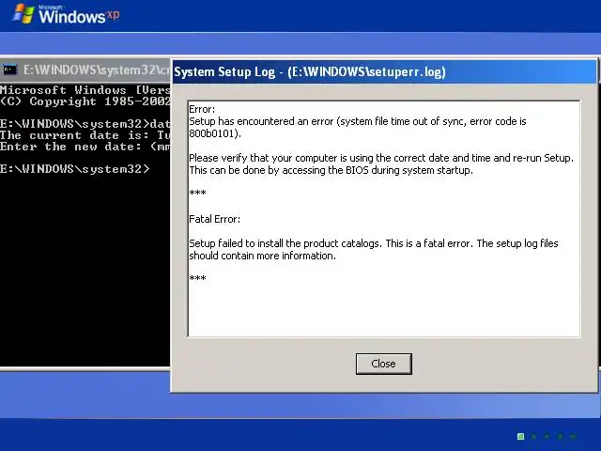Activate the command prompt title bar
The image size is (601, 451).
click(x=85, y=70)
